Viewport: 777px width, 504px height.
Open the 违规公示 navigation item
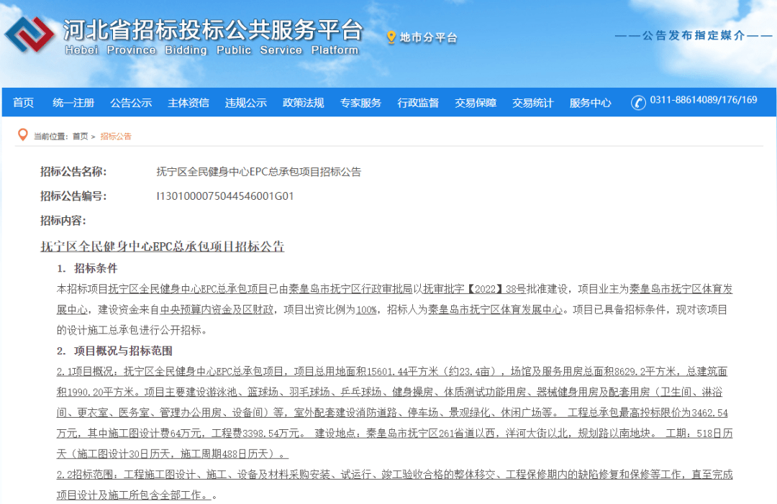click(246, 103)
